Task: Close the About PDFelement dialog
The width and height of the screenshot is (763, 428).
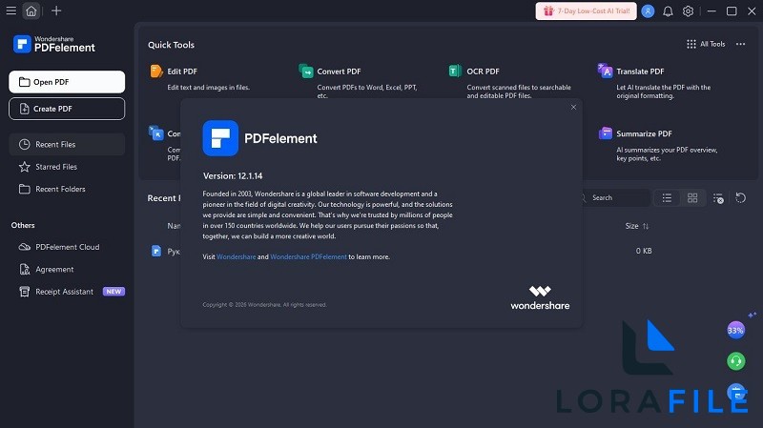Action: point(573,107)
